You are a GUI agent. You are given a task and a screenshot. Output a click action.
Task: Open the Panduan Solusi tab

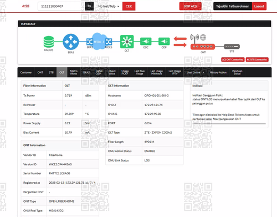pyautogui.click(x=237, y=72)
